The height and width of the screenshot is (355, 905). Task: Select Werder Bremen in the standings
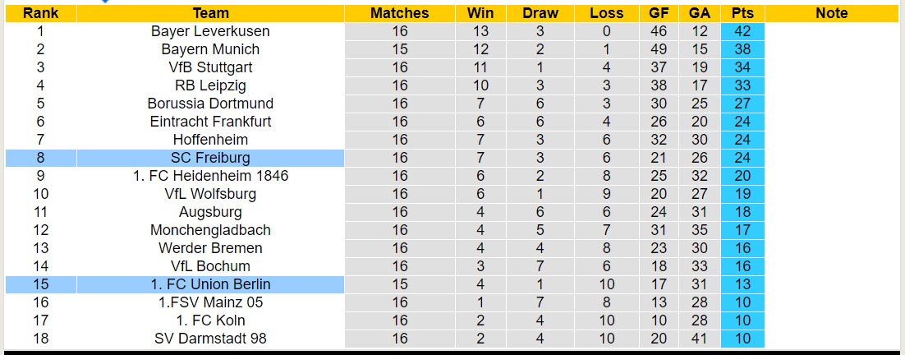210,248
